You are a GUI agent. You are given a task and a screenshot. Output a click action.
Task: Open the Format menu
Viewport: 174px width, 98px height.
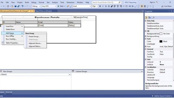41,2
